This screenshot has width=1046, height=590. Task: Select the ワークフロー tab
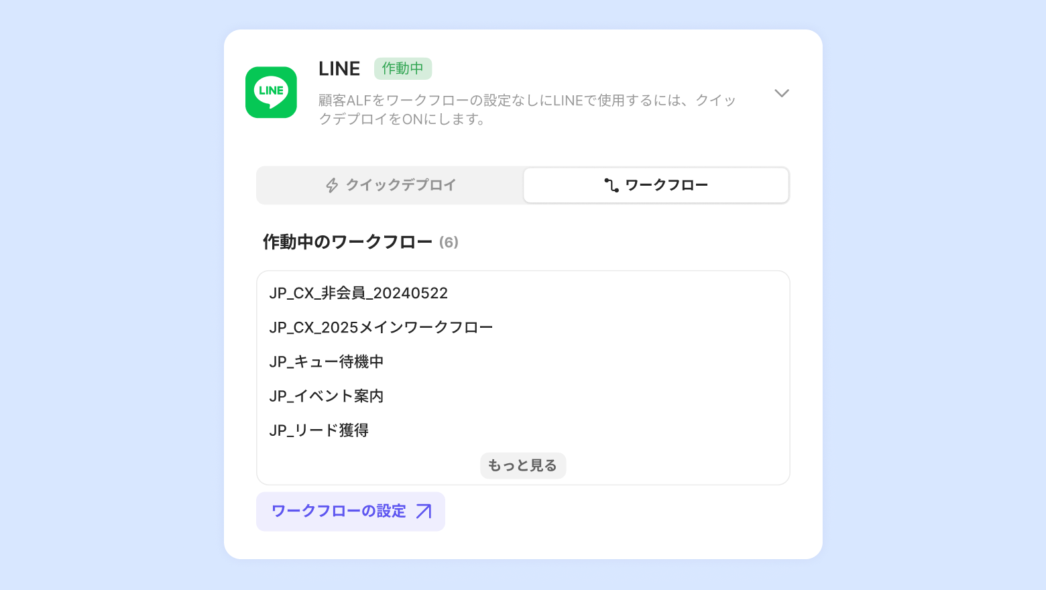point(656,185)
